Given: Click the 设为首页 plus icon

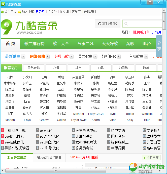Looking at the screenshot, I should (2, 12).
